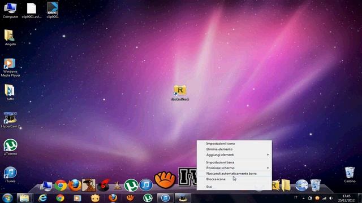Select the µTorrent desktop shortcut
The image size is (362, 203).
(10, 147)
